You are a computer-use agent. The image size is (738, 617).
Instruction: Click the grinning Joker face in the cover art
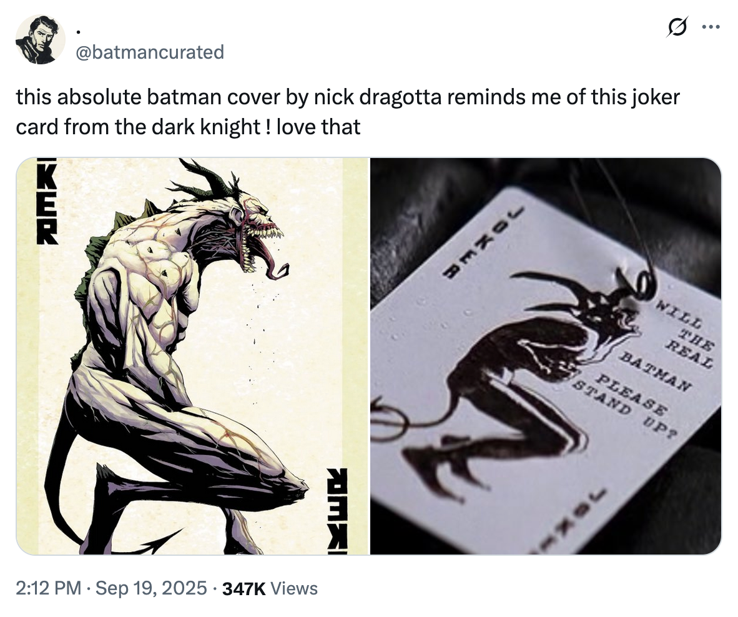click(253, 225)
